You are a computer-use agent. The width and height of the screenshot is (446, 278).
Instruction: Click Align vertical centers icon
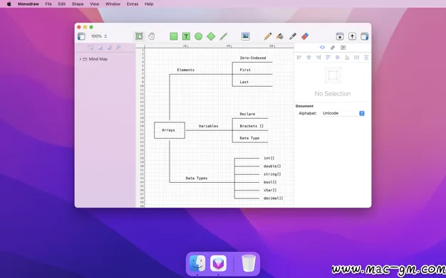coord(338,58)
